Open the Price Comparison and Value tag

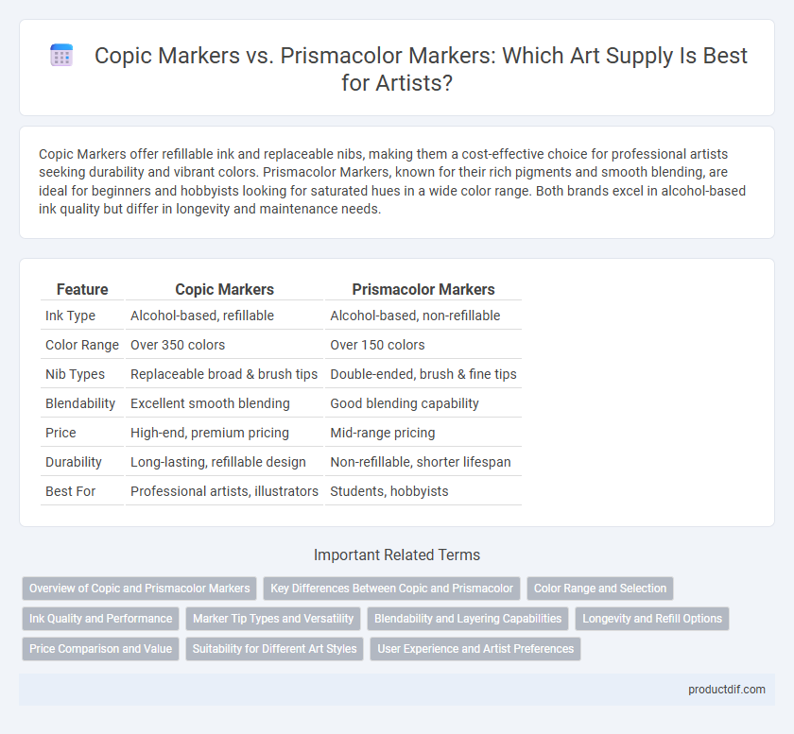click(101, 649)
